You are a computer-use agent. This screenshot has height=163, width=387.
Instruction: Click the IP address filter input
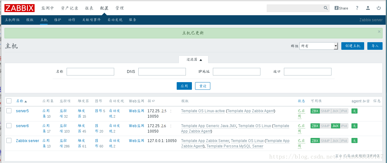pos(237,72)
